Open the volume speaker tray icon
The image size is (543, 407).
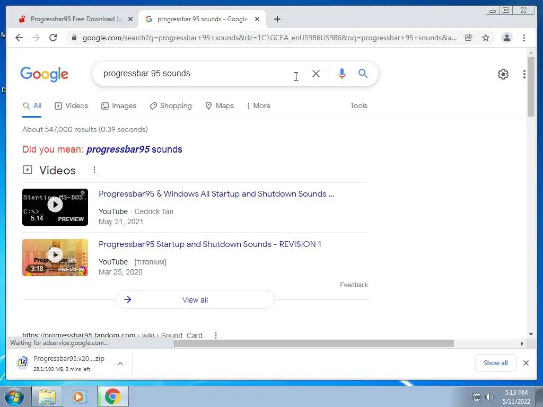(x=489, y=397)
